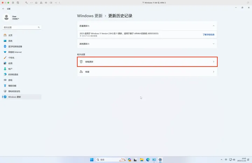Click the VM toolbar collapse arrow
The width and height of the screenshot is (252, 163).
tap(59, 3)
